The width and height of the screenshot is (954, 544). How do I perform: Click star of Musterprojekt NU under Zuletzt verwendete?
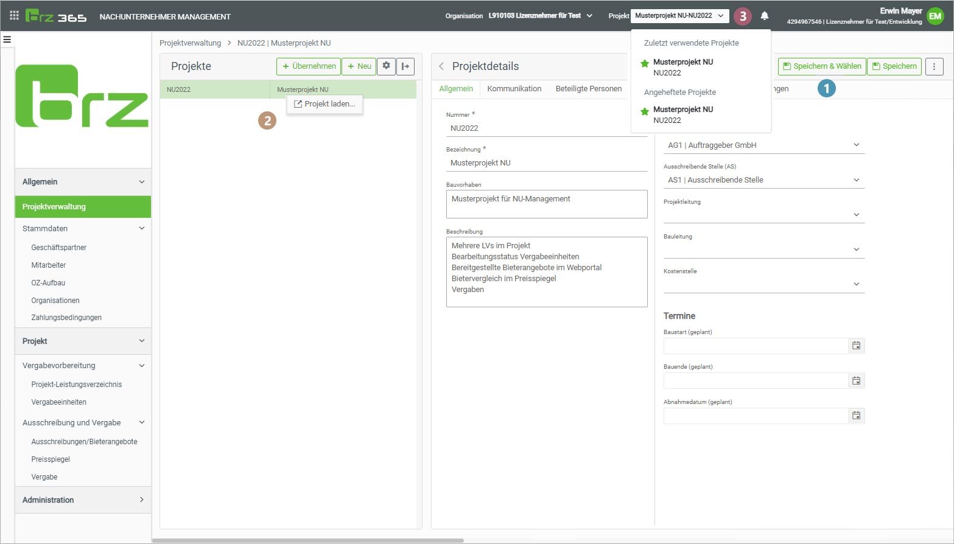pos(645,63)
